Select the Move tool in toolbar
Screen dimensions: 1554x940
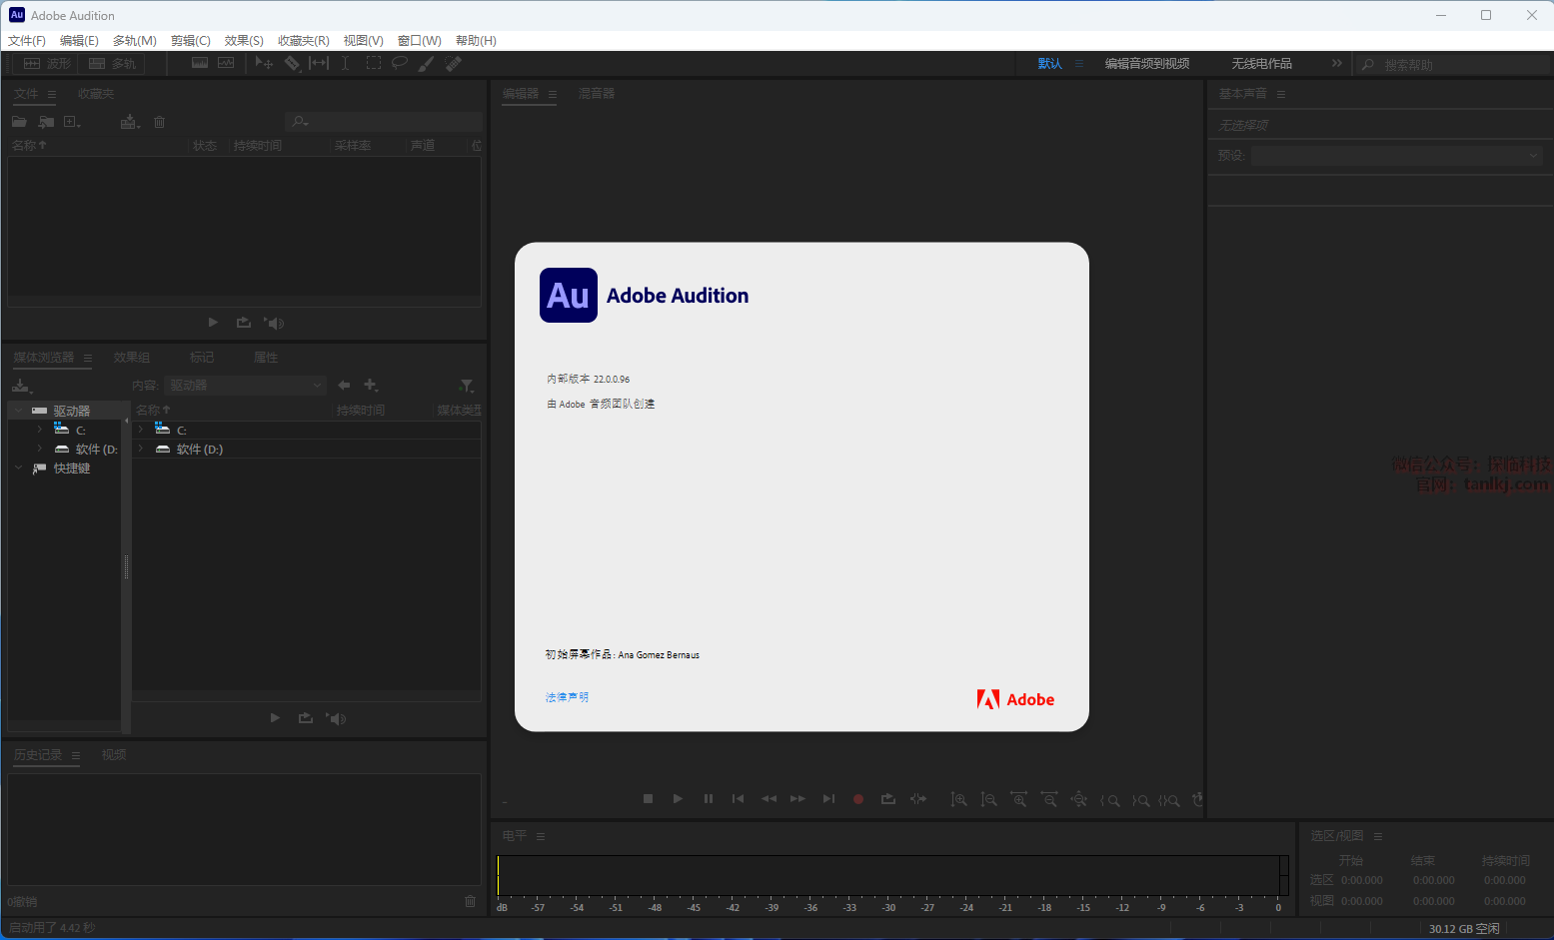(x=264, y=63)
